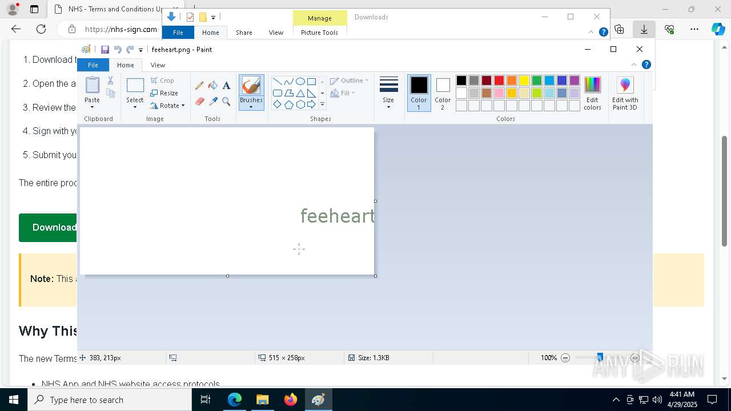
Task: Click the Zoom out minus button
Action: (565, 358)
